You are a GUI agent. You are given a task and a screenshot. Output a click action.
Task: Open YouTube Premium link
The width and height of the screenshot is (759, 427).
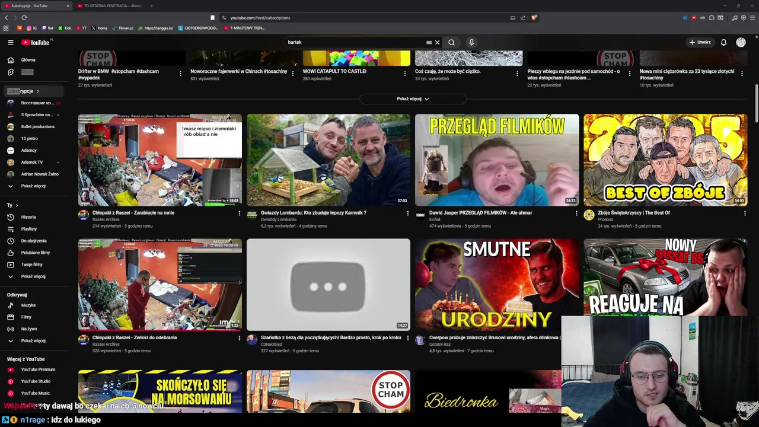[34, 369]
